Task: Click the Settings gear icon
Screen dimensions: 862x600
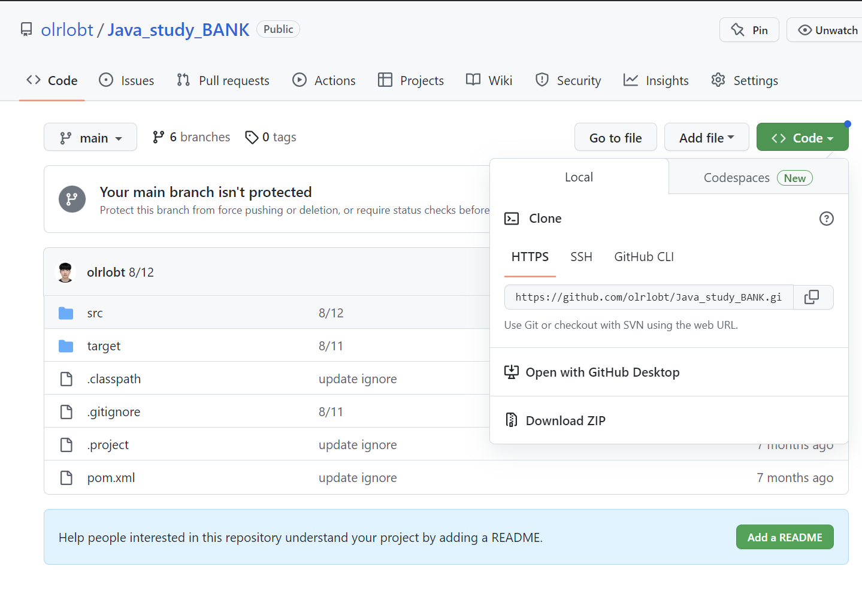Action: [718, 80]
